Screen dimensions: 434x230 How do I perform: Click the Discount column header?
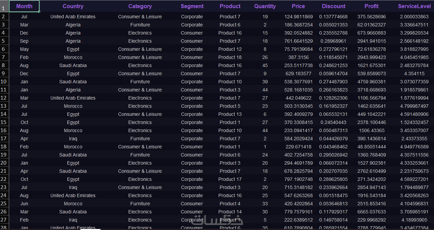(333, 6)
